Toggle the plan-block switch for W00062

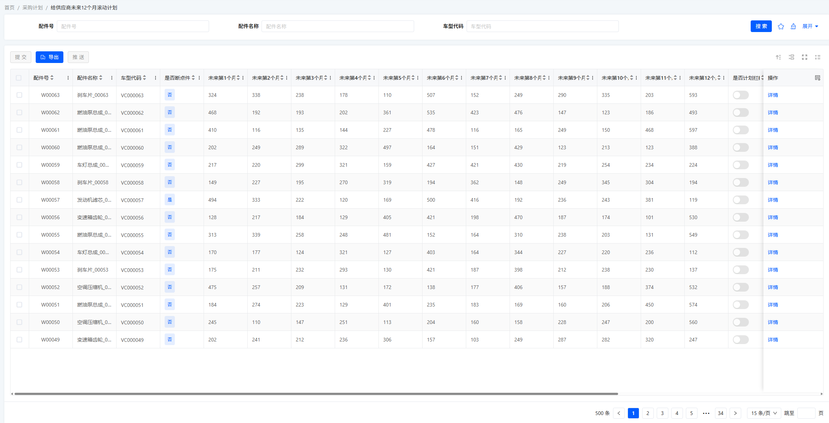point(740,112)
